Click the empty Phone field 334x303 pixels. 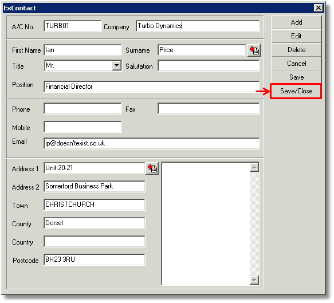click(x=82, y=109)
